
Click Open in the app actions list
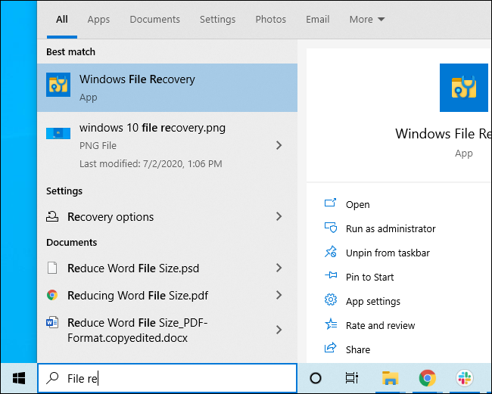click(x=357, y=204)
